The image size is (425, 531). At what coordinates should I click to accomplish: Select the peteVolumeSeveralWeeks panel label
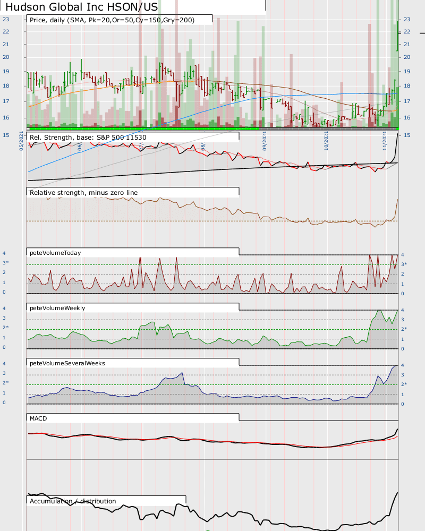tap(67, 363)
